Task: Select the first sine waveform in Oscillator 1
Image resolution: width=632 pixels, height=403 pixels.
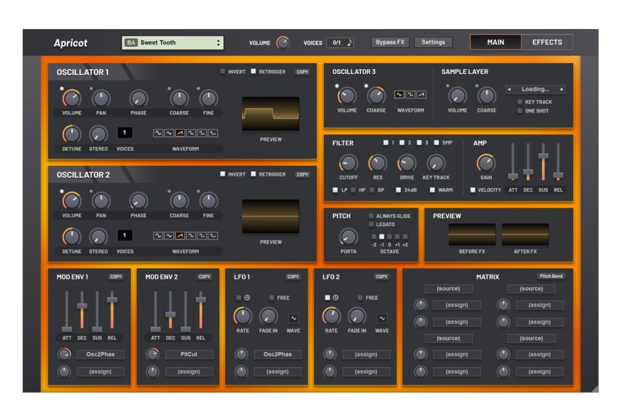Action: [158, 133]
